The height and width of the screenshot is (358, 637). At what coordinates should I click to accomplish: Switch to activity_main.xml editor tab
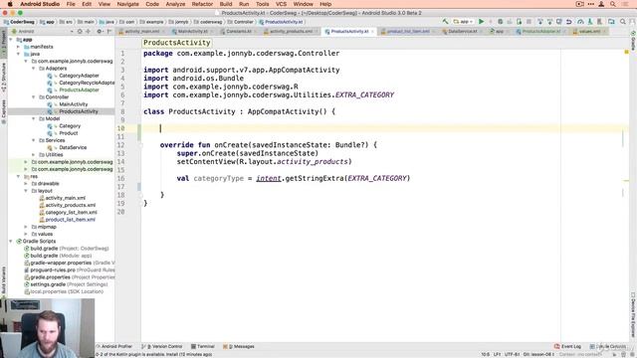click(141, 31)
